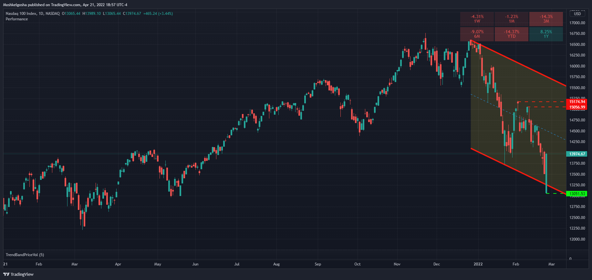Click the 12500.00 price axis label
Viewport: 592px width, 280px height.
577,218
